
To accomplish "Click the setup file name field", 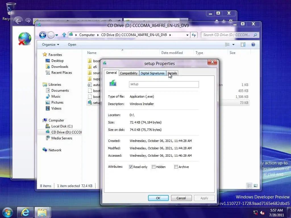I will click(164, 84).
